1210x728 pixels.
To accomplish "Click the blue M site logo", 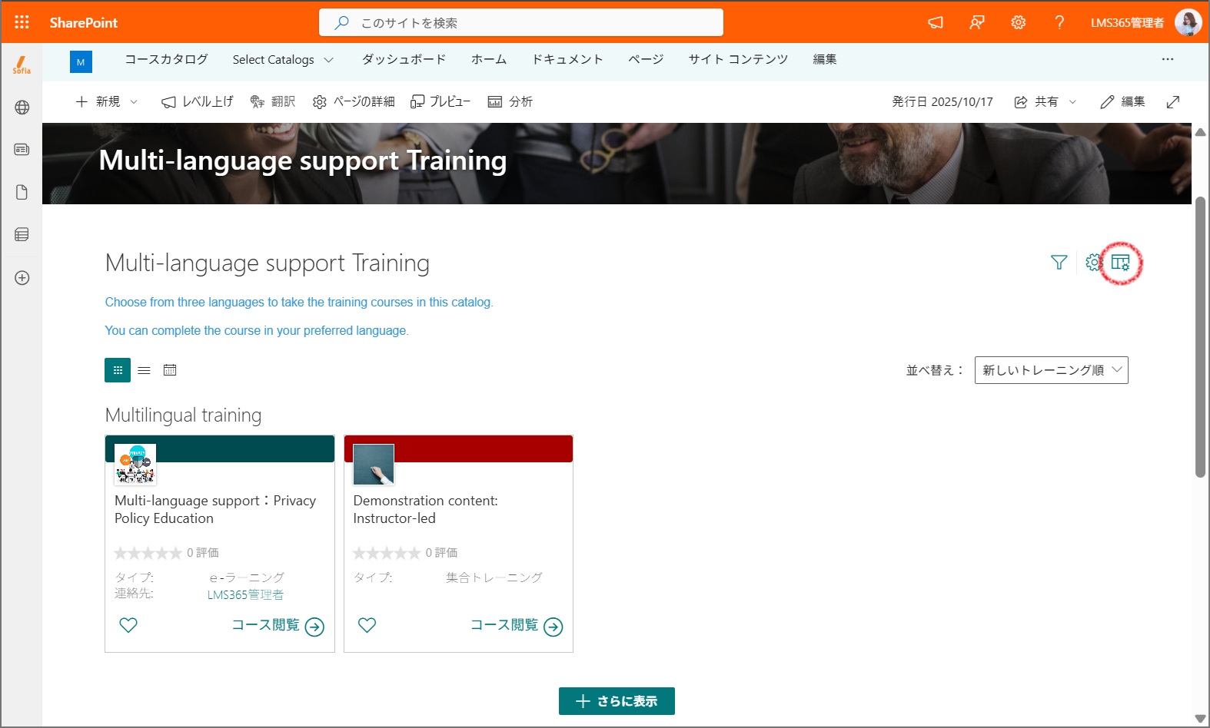I will [x=81, y=62].
